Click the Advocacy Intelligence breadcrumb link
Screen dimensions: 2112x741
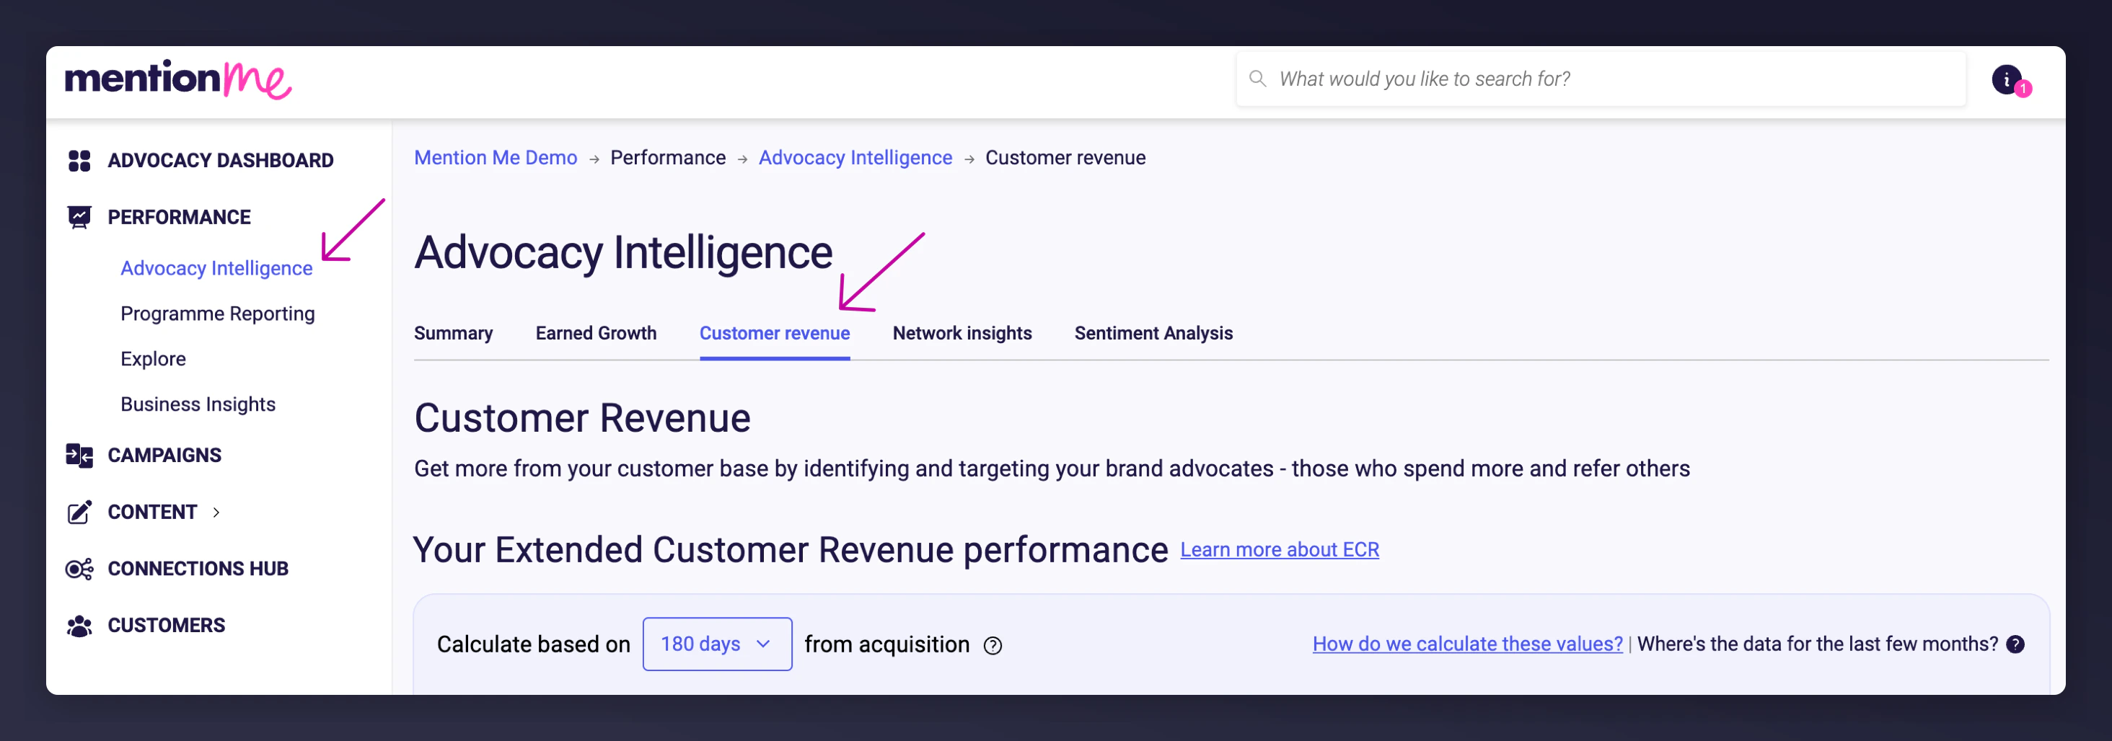pyautogui.click(x=855, y=158)
